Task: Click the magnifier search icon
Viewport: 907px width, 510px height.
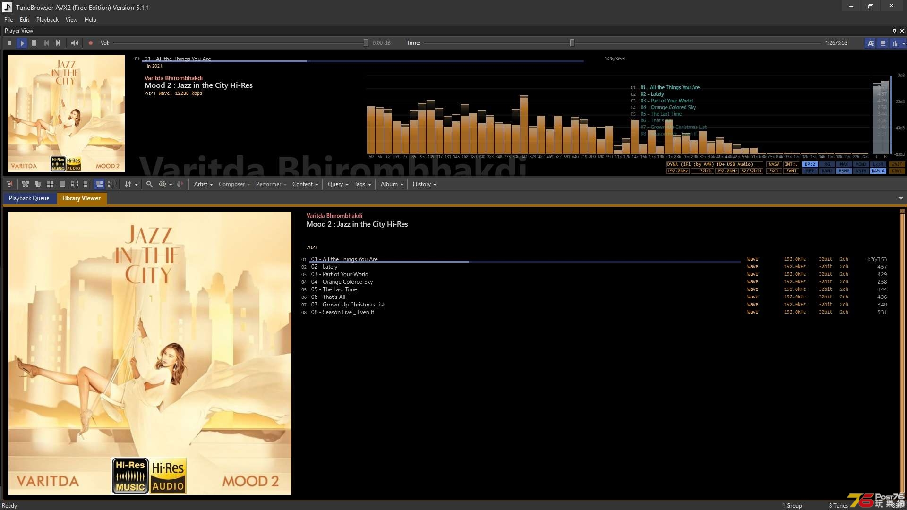Action: tap(149, 184)
